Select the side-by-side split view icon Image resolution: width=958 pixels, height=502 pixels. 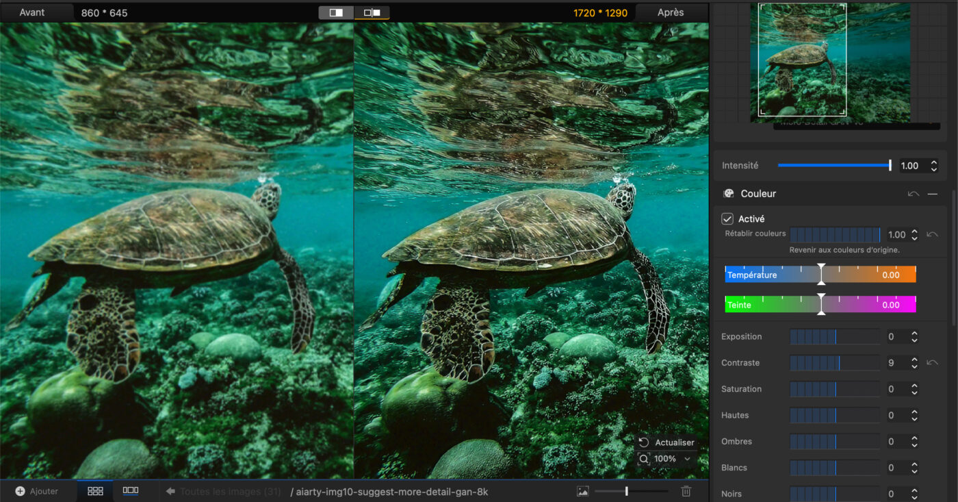click(x=372, y=12)
